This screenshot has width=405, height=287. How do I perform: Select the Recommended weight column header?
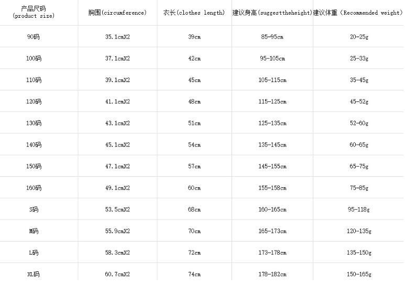(x=359, y=13)
